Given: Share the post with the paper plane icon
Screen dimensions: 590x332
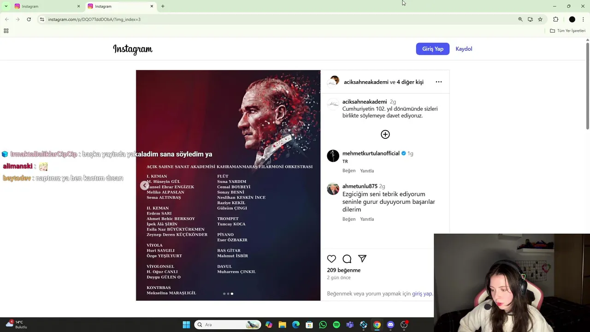Looking at the screenshot, I should click(x=362, y=259).
